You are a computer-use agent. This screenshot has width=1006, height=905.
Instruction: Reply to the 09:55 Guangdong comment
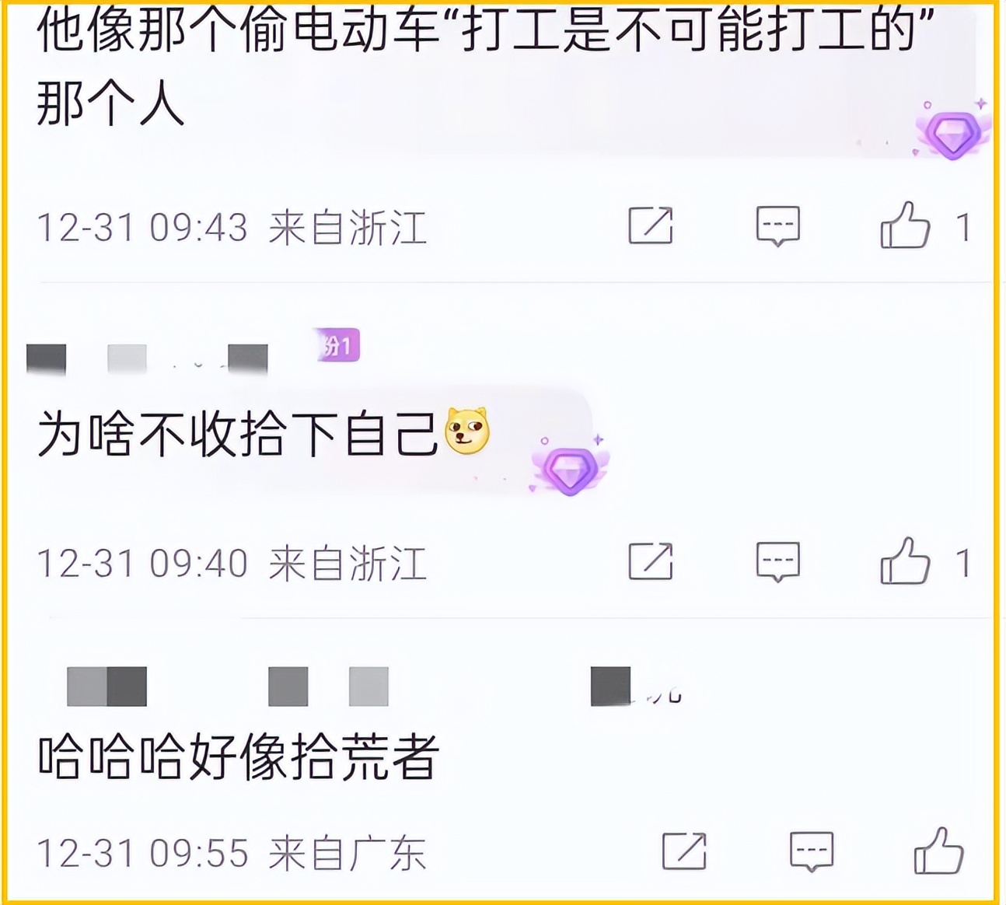[812, 851]
